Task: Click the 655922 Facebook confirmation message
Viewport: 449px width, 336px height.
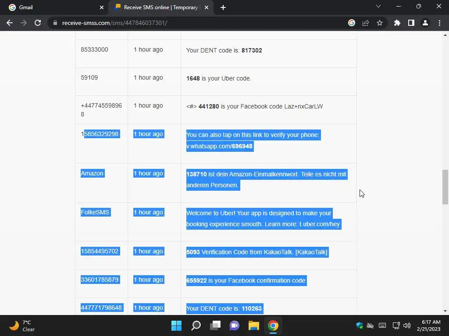Action: tap(246, 280)
